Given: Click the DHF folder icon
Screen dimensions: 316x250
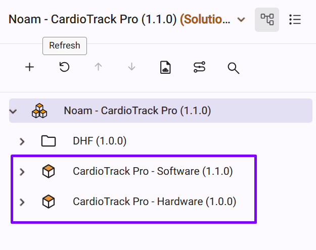Looking at the screenshot, I should click(x=49, y=141).
